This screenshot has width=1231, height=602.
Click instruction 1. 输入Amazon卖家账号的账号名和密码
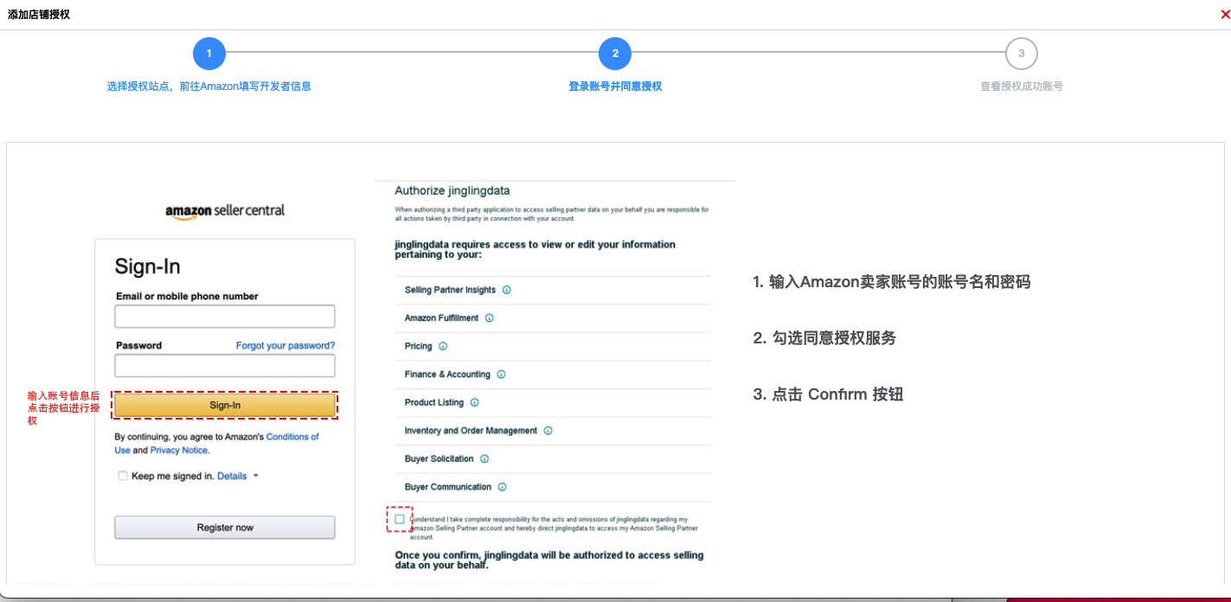coord(891,282)
